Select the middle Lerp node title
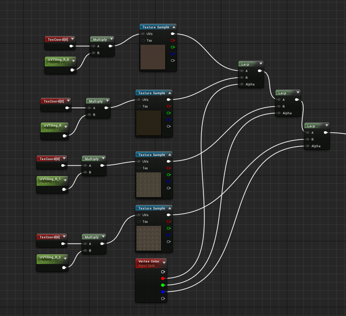The width and height of the screenshot is (346, 316). pyautogui.click(x=282, y=93)
